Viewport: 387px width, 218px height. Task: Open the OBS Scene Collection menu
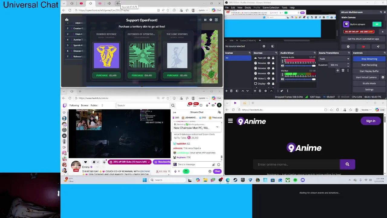(271, 8)
